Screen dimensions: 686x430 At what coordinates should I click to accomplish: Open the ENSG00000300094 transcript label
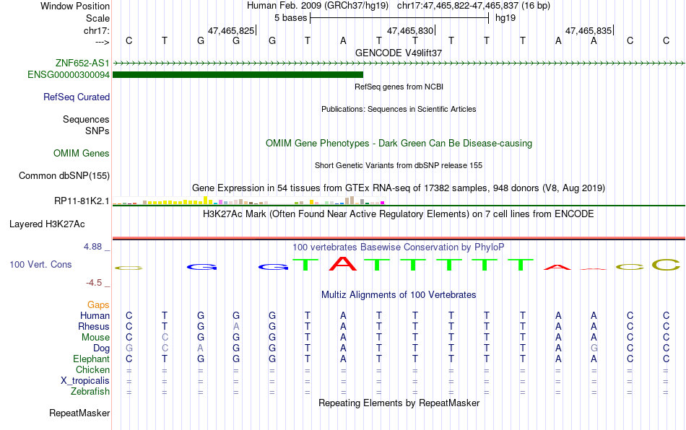click(x=69, y=75)
